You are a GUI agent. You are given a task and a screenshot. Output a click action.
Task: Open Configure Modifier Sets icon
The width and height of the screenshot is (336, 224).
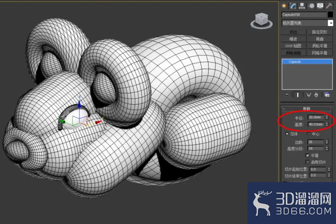327,95
